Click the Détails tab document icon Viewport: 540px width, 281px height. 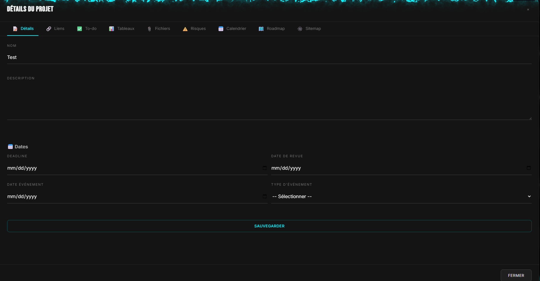click(x=15, y=29)
